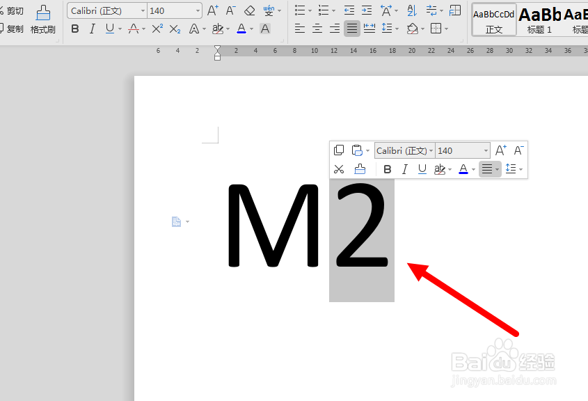Click the text effects outlined A icon
This screenshot has height=401, width=588.
(x=194, y=29)
